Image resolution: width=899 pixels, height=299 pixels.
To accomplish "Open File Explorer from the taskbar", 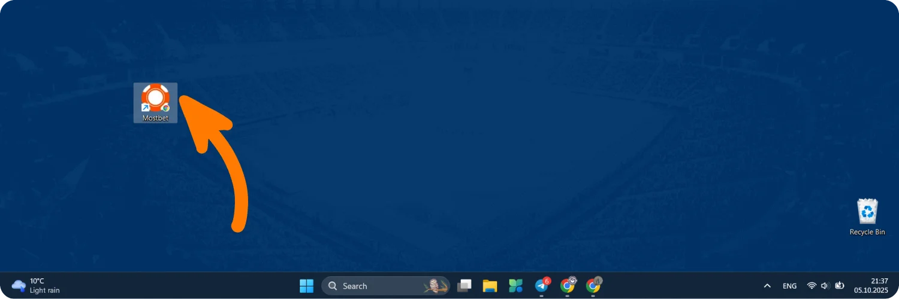I will pos(490,286).
